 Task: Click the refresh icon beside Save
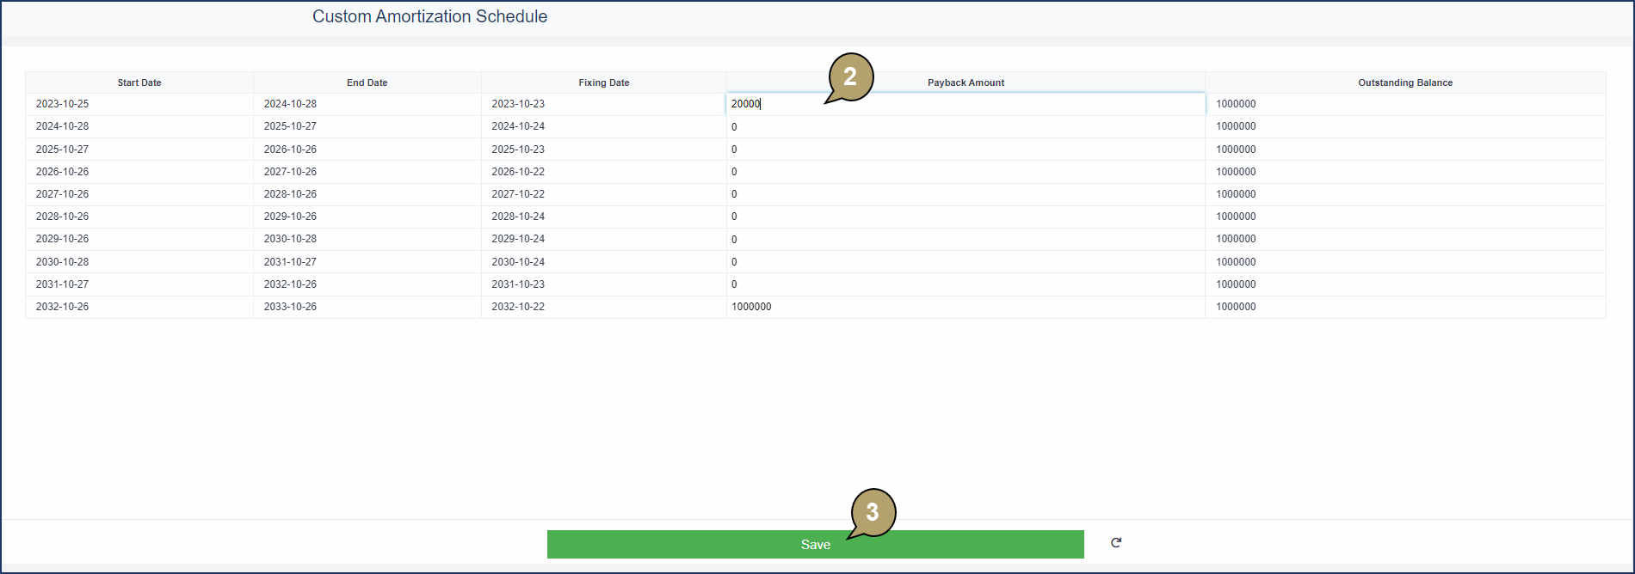(x=1115, y=543)
